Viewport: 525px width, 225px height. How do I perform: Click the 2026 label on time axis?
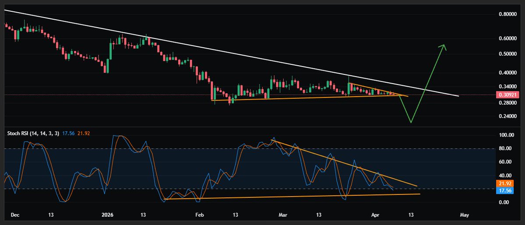point(107,215)
